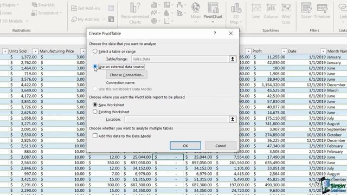
Task: Cancel the Create PivotTable dialog
Action: tap(221, 146)
